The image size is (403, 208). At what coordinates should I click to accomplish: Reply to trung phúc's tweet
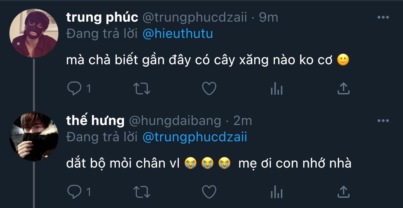pos(74,89)
